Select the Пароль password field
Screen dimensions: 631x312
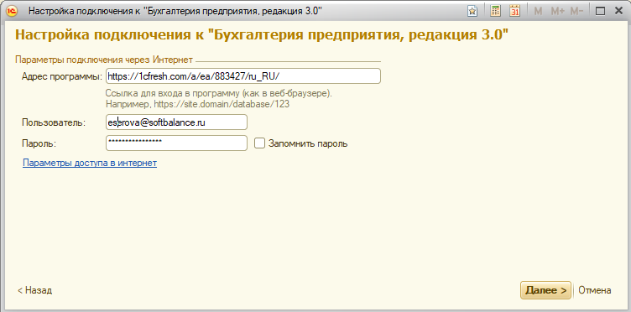176,143
